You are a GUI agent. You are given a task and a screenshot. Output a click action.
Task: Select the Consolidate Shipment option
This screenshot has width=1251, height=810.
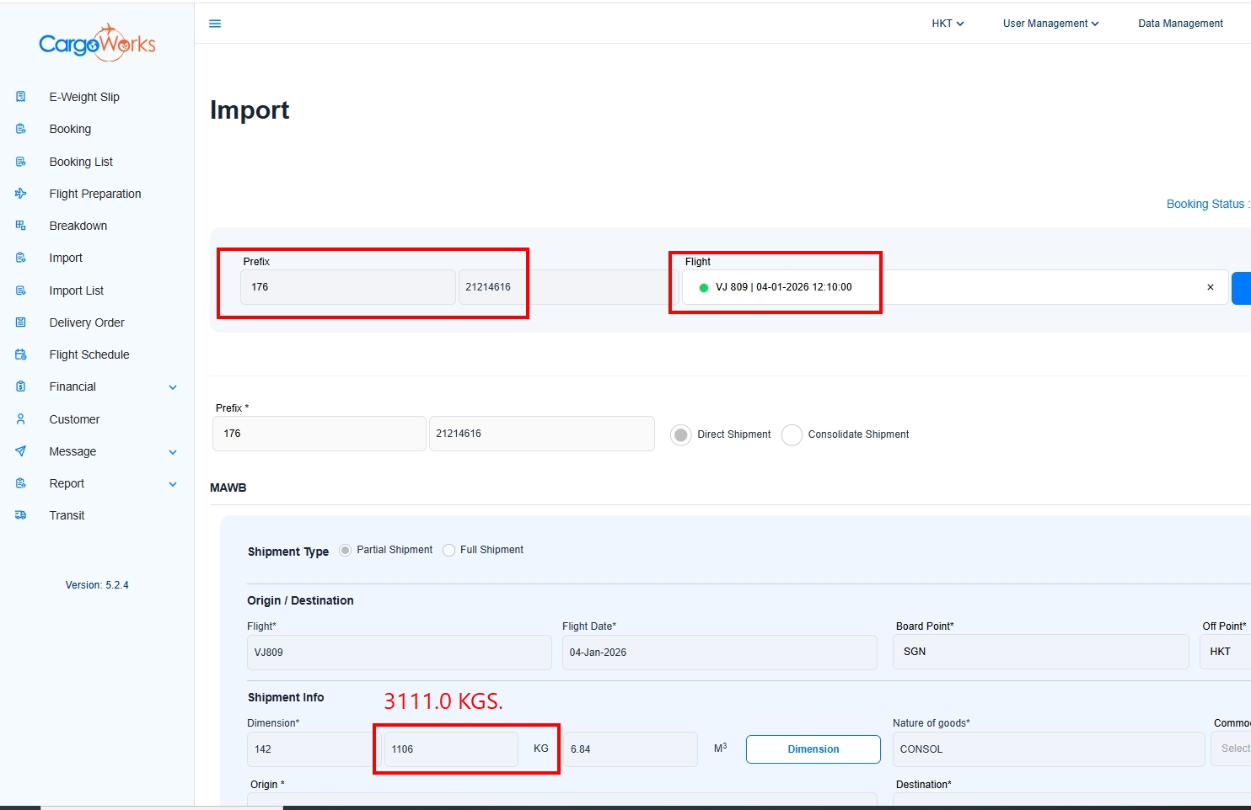pyautogui.click(x=792, y=435)
